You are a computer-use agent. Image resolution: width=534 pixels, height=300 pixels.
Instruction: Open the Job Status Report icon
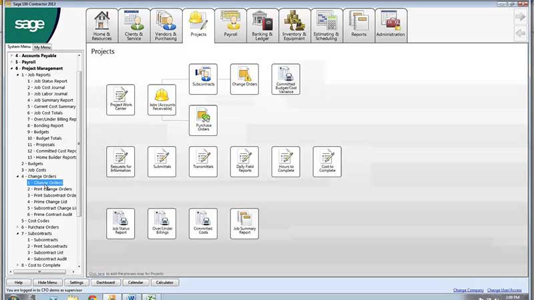click(x=121, y=224)
